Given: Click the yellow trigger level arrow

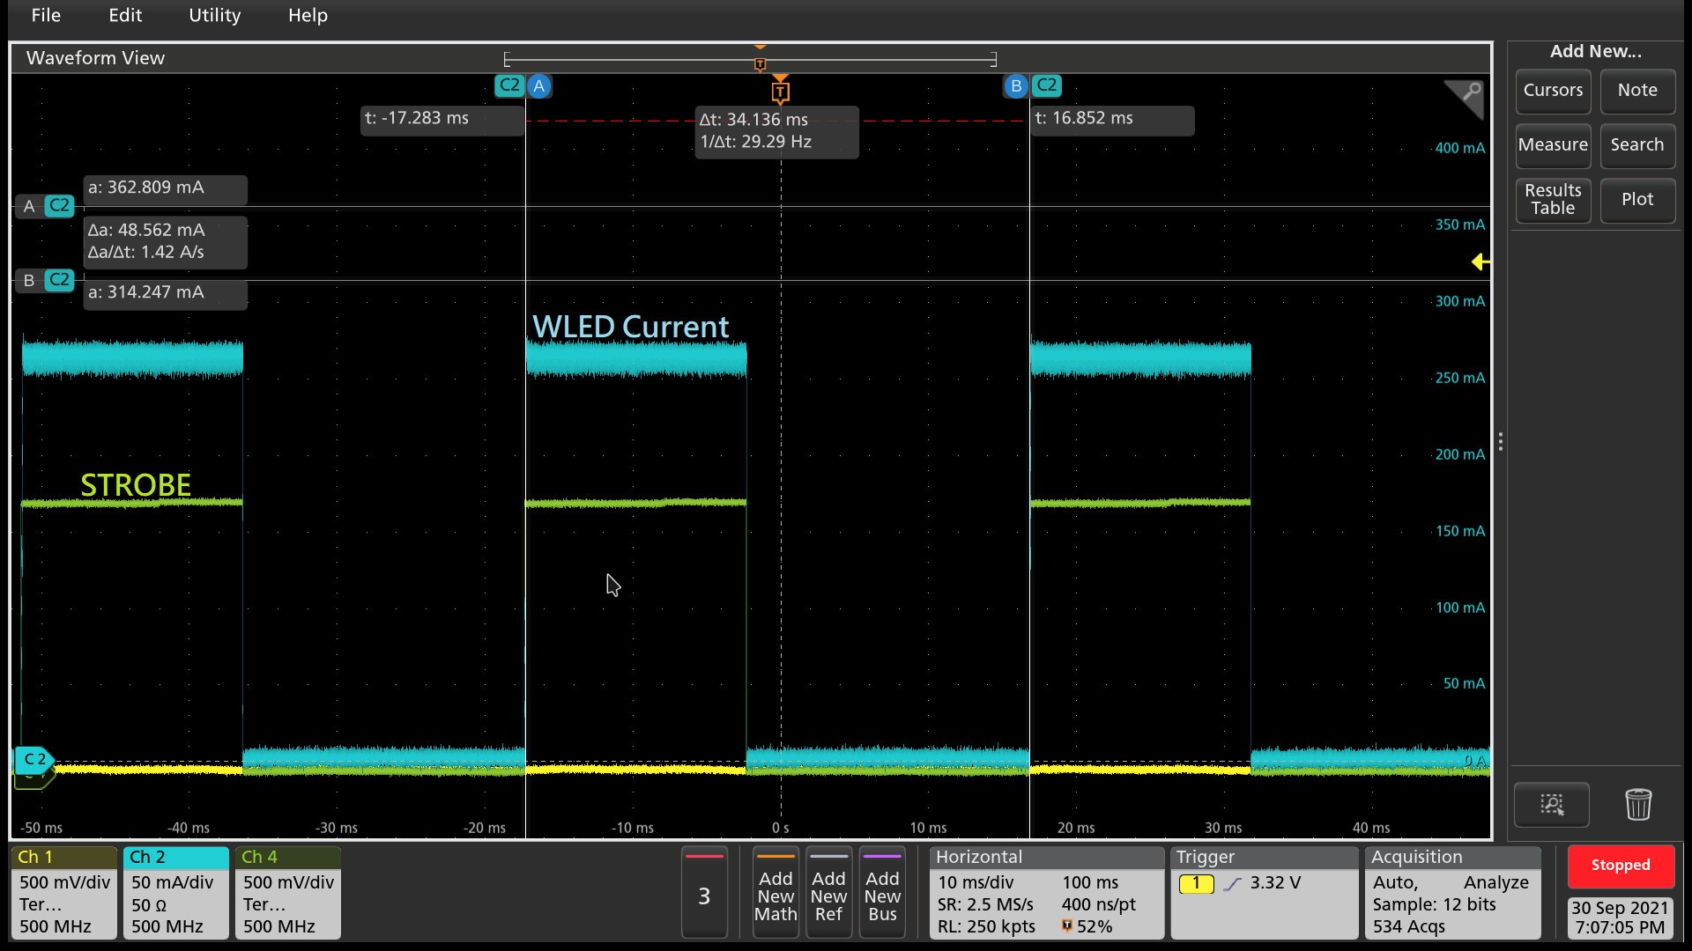Looking at the screenshot, I should [1480, 262].
